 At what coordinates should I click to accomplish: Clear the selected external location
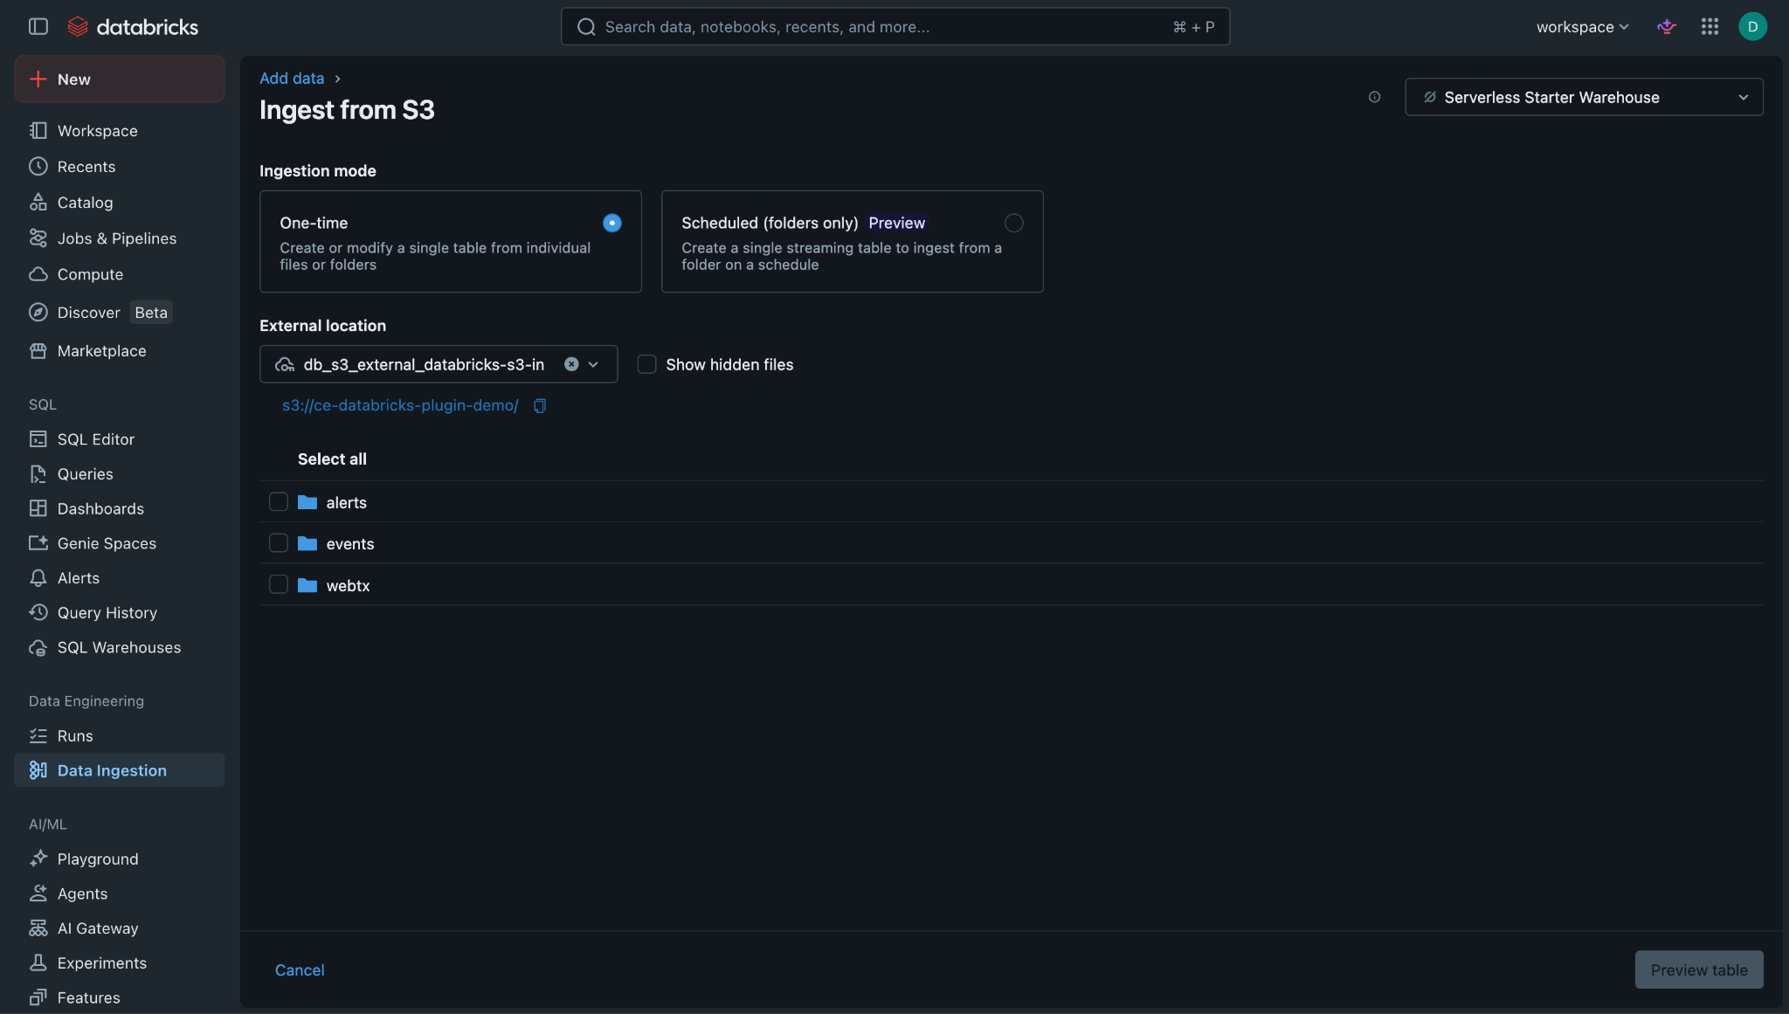click(571, 364)
